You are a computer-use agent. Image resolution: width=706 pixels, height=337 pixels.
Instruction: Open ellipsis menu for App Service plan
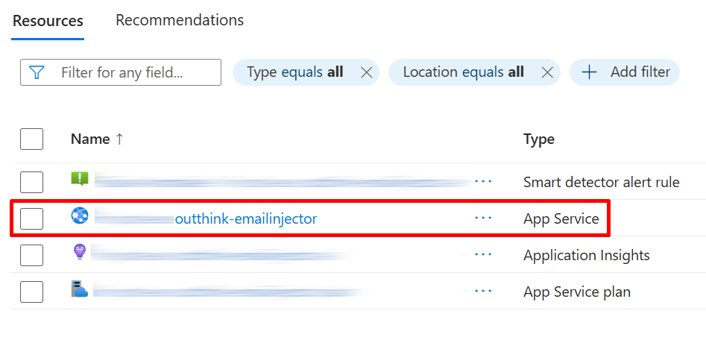(483, 292)
